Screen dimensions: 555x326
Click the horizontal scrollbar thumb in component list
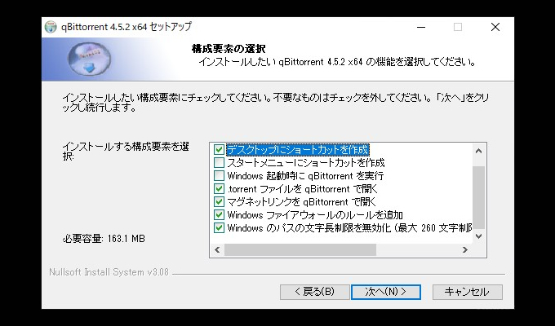tap(300, 250)
